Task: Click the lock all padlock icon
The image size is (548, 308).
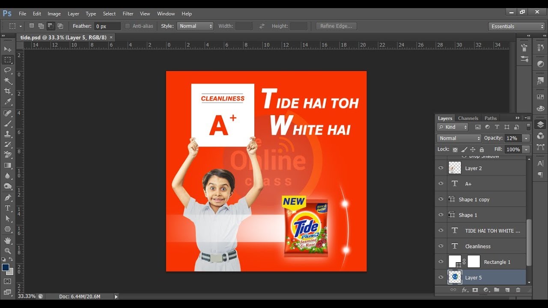Action: point(482,150)
